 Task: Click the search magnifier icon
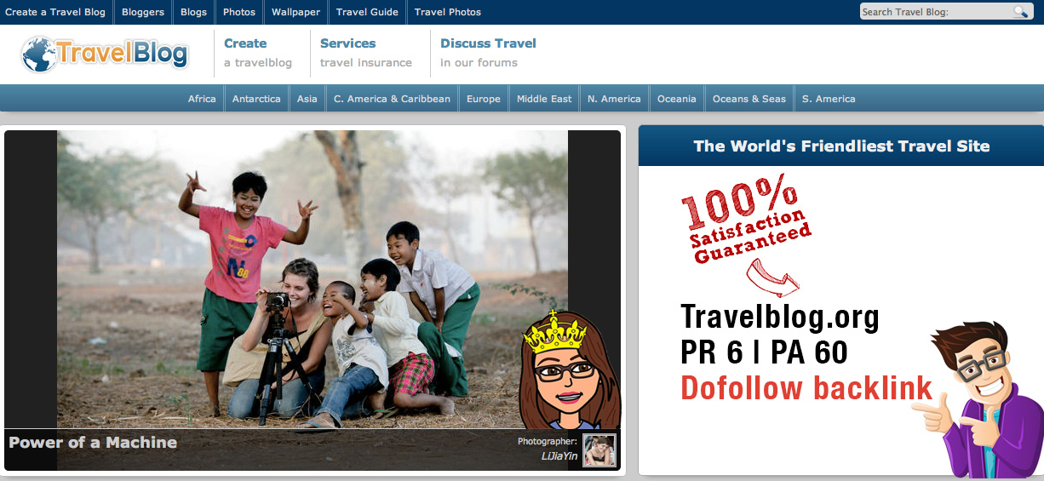(1020, 12)
